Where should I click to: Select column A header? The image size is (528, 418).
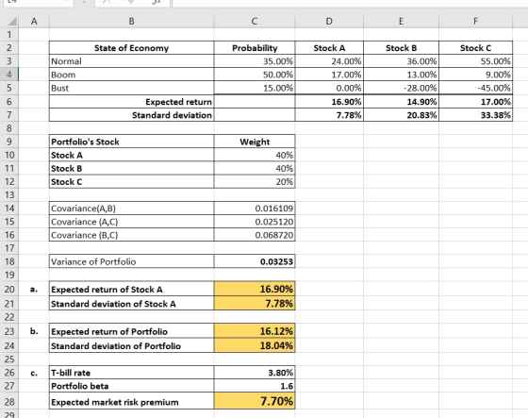point(34,22)
